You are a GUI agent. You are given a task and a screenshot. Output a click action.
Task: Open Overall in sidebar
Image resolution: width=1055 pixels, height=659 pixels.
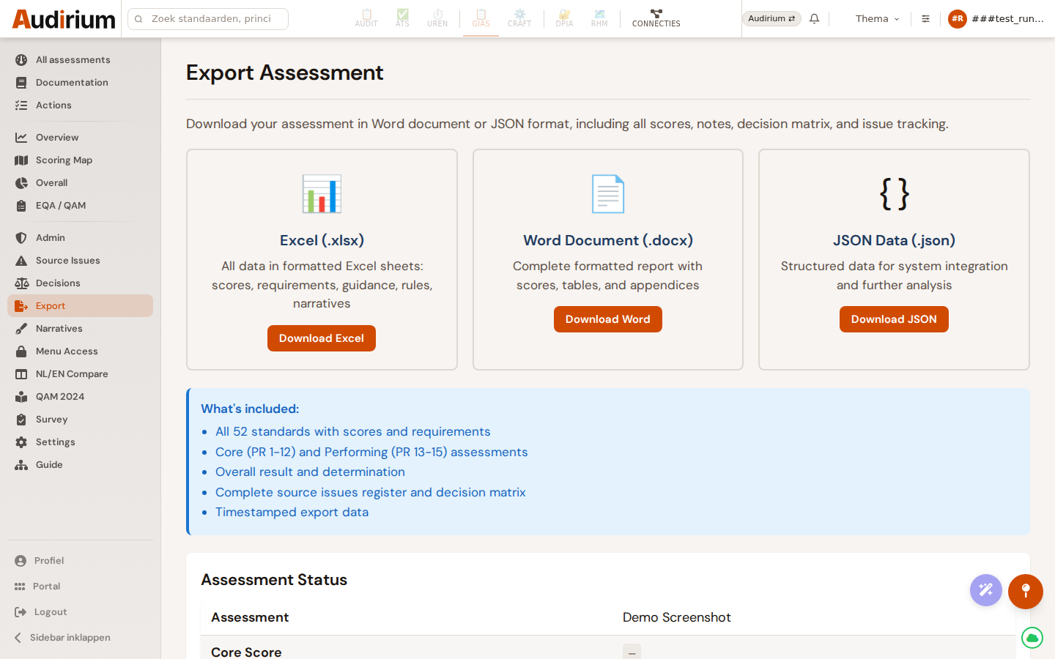[80, 183]
